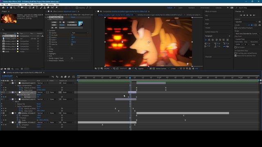Click the FX BROWSER button
This screenshot has width=262, height=147.
pos(72,25)
